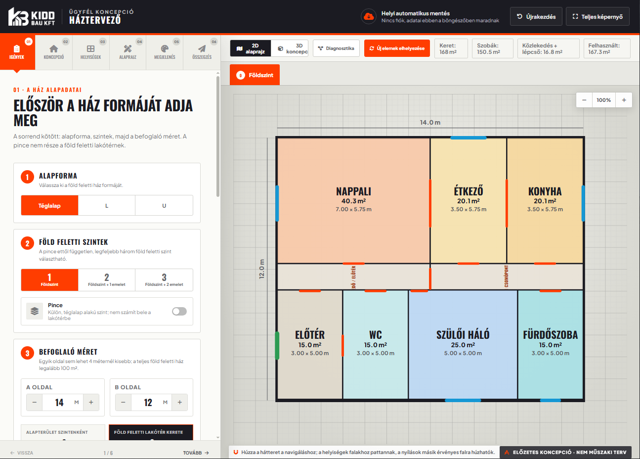Open the Alaprajz step tools icon
Image resolution: width=640 pixels, height=459 pixels.
coord(128,48)
